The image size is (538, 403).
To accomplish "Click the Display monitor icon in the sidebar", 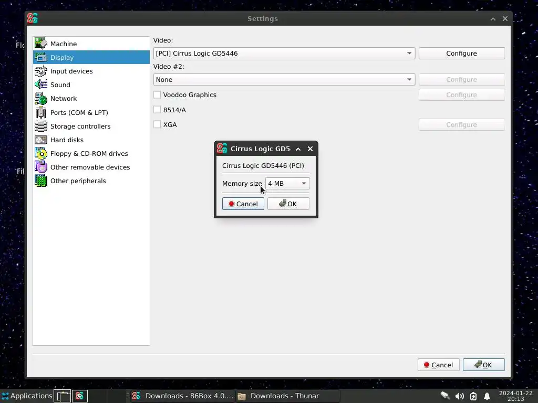I will (41, 57).
